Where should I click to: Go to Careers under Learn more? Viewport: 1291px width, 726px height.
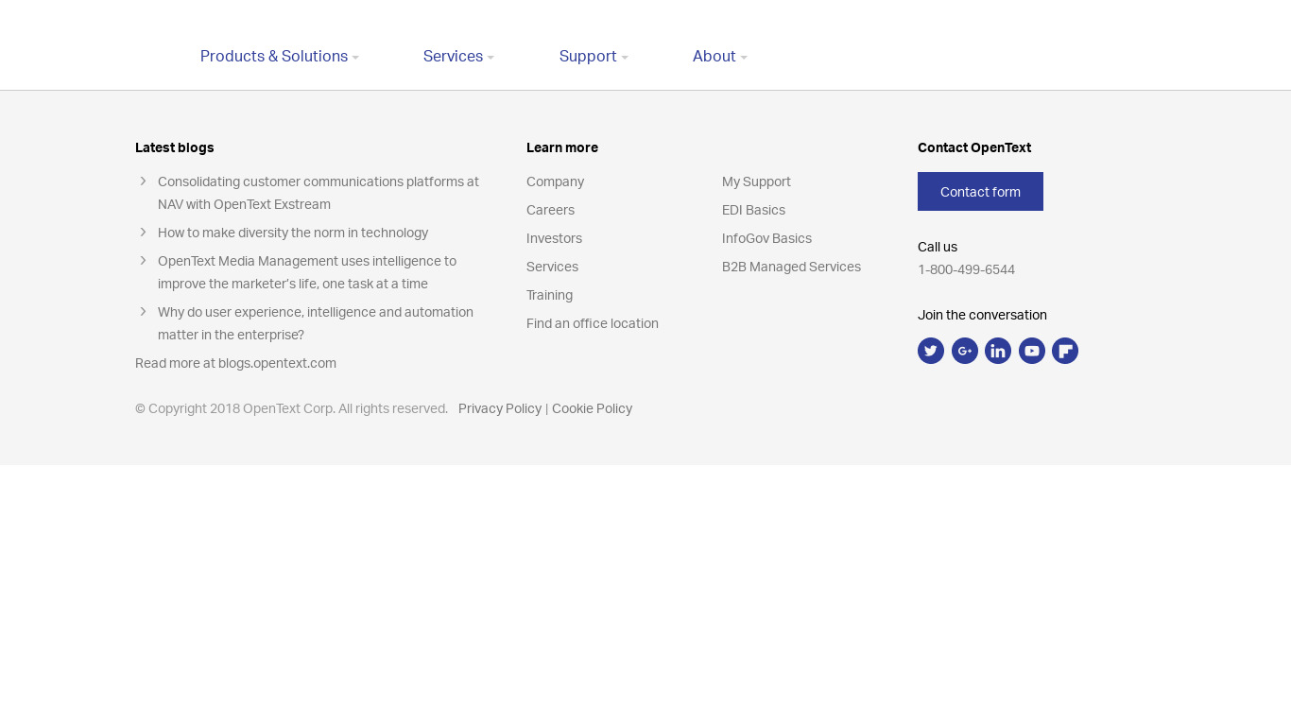coord(550,210)
